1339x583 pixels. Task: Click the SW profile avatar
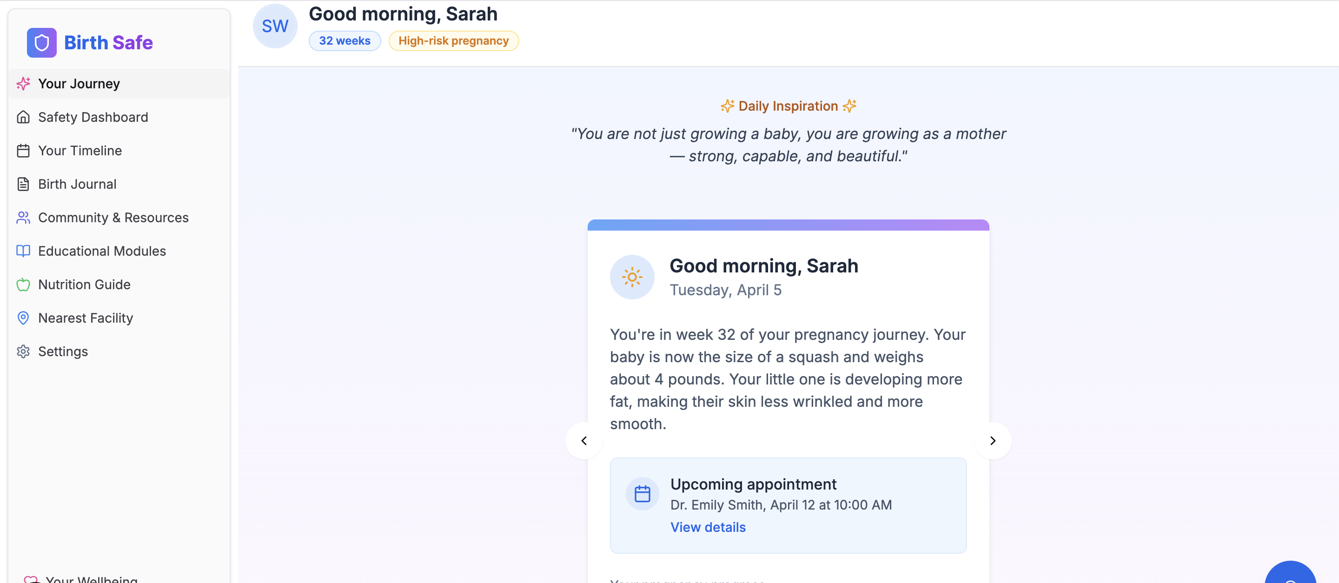274,26
